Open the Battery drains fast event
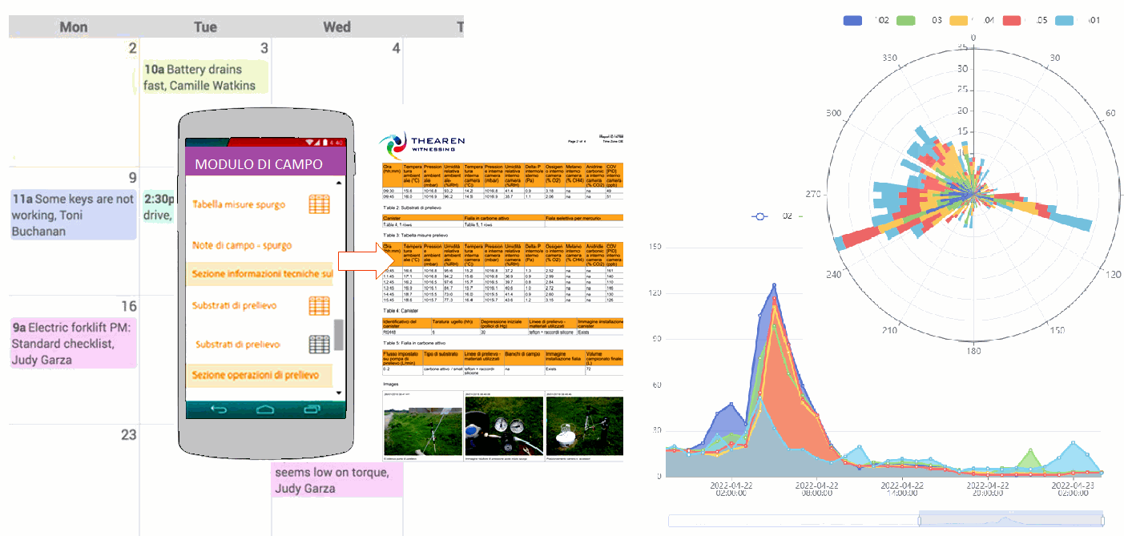This screenshot has height=536, width=1124. click(205, 78)
